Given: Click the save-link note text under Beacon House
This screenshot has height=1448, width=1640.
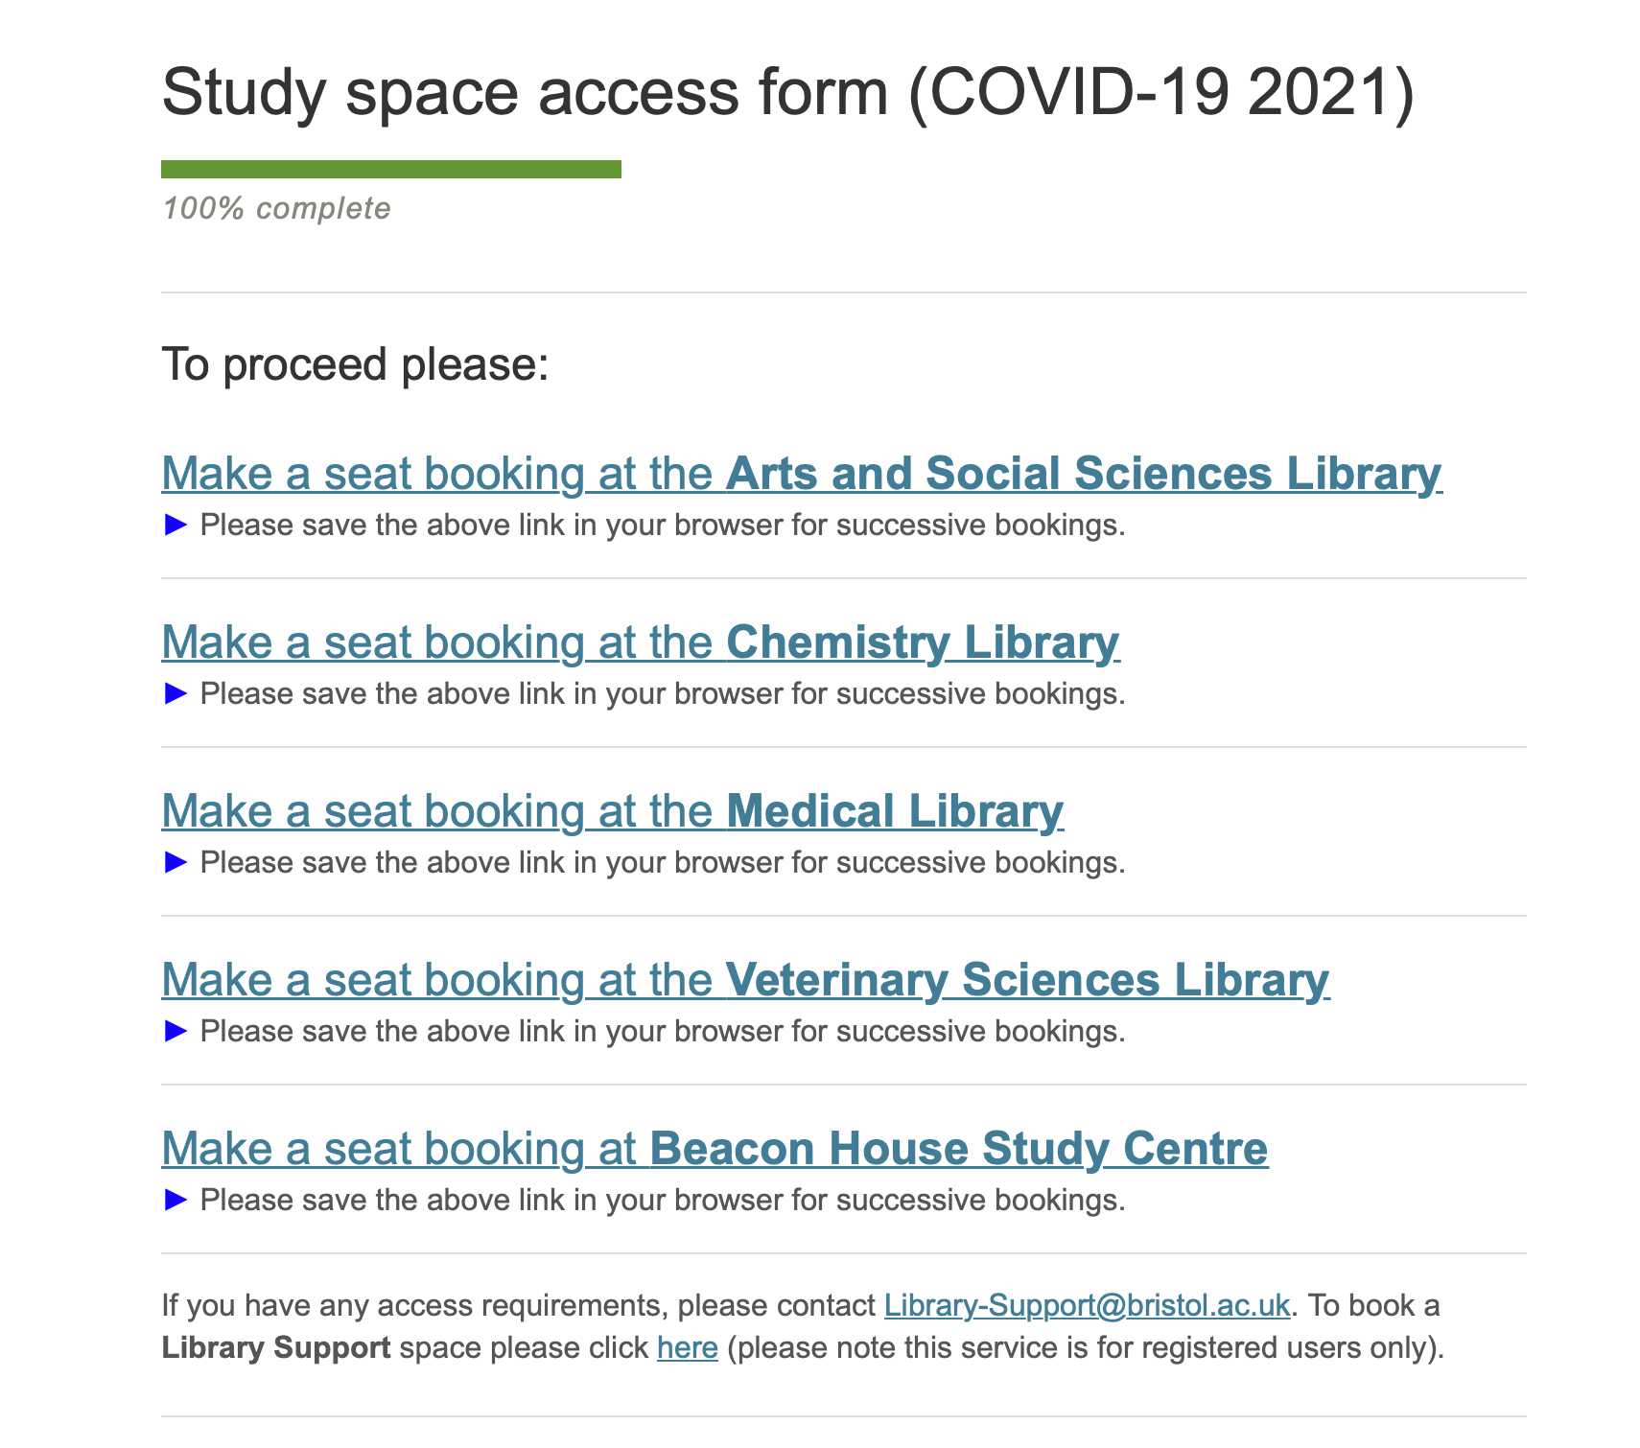Looking at the screenshot, I should (x=662, y=1201).
